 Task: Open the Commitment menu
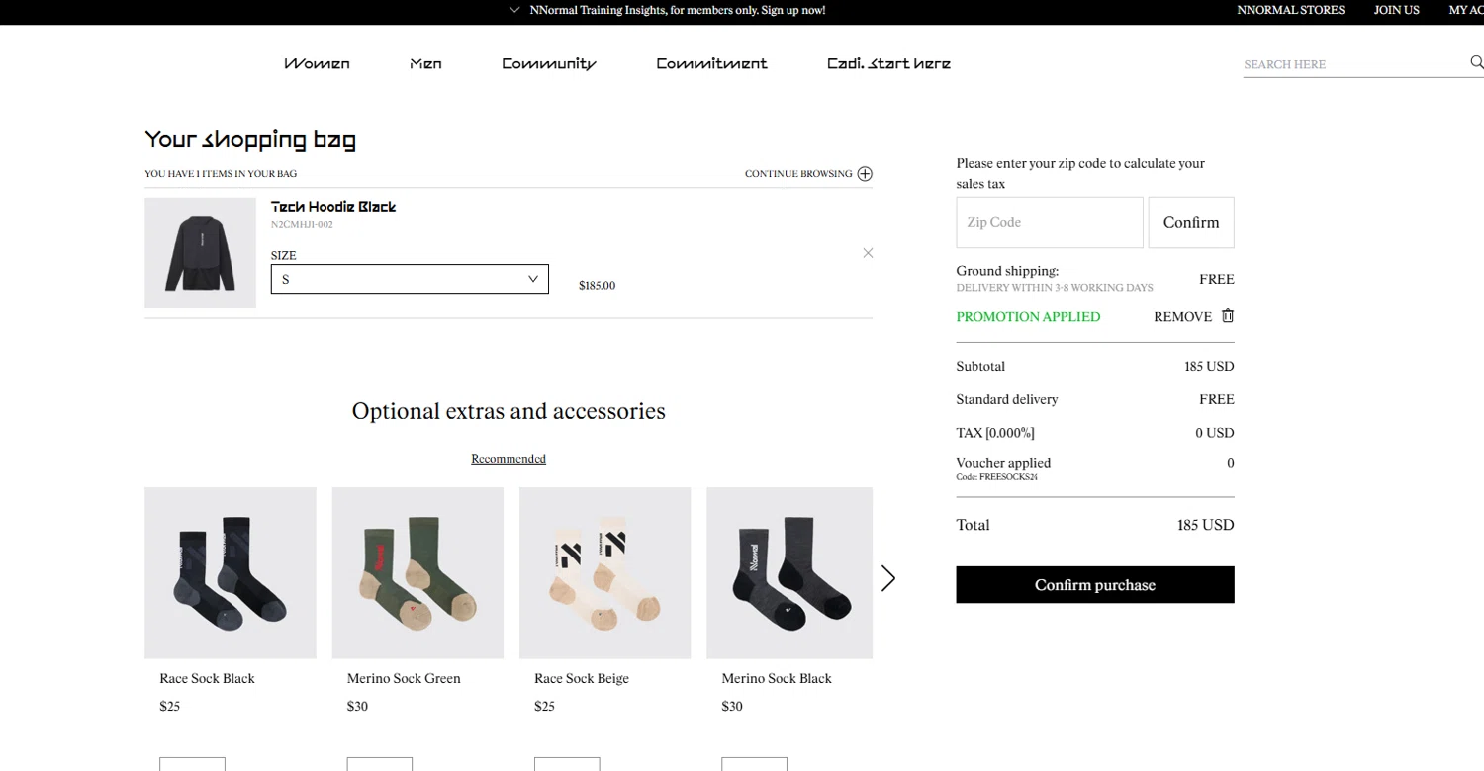(711, 63)
